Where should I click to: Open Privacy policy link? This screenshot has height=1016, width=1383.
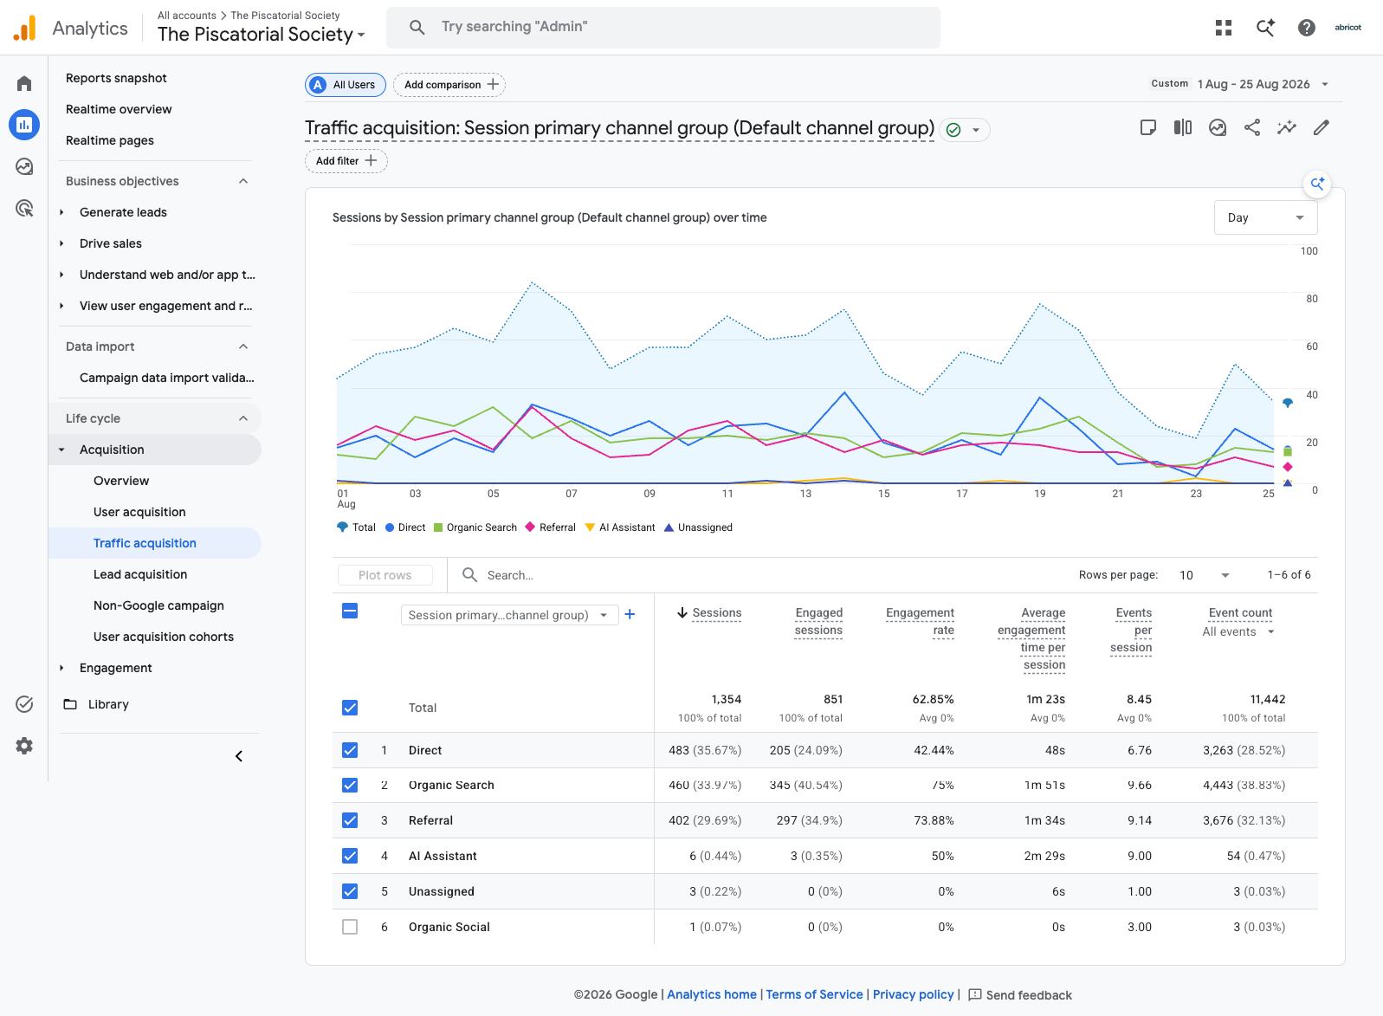click(x=913, y=994)
